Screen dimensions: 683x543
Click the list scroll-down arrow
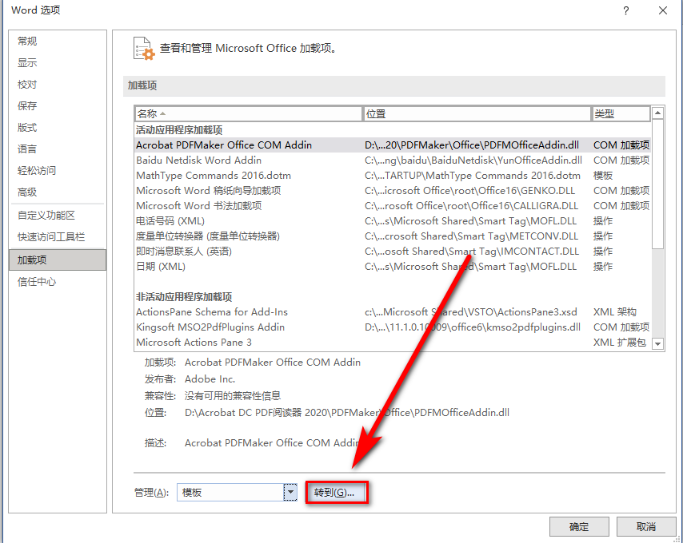pos(657,343)
